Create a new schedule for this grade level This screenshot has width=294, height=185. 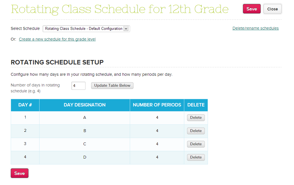tap(57, 39)
